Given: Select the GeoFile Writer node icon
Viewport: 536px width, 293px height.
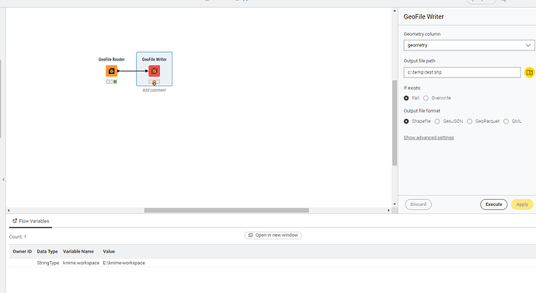Looking at the screenshot, I should pyautogui.click(x=154, y=72).
